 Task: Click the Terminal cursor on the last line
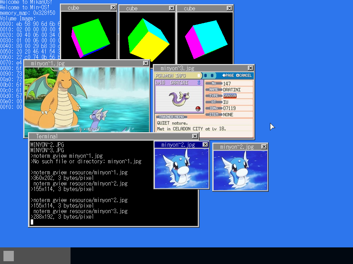pyautogui.click(x=32, y=222)
